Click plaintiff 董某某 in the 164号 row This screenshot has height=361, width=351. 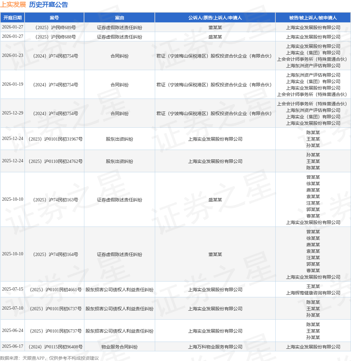pyautogui.click(x=215, y=254)
